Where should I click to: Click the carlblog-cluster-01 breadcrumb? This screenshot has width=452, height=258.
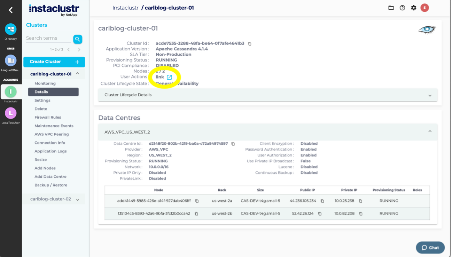click(x=169, y=8)
